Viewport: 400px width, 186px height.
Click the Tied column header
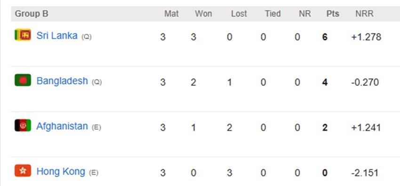[272, 14]
